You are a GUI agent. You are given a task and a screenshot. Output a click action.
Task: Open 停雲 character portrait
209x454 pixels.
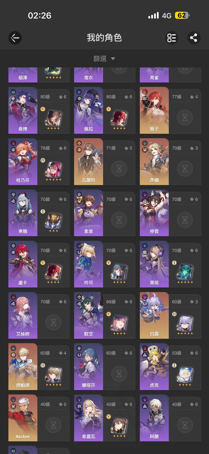(154, 213)
